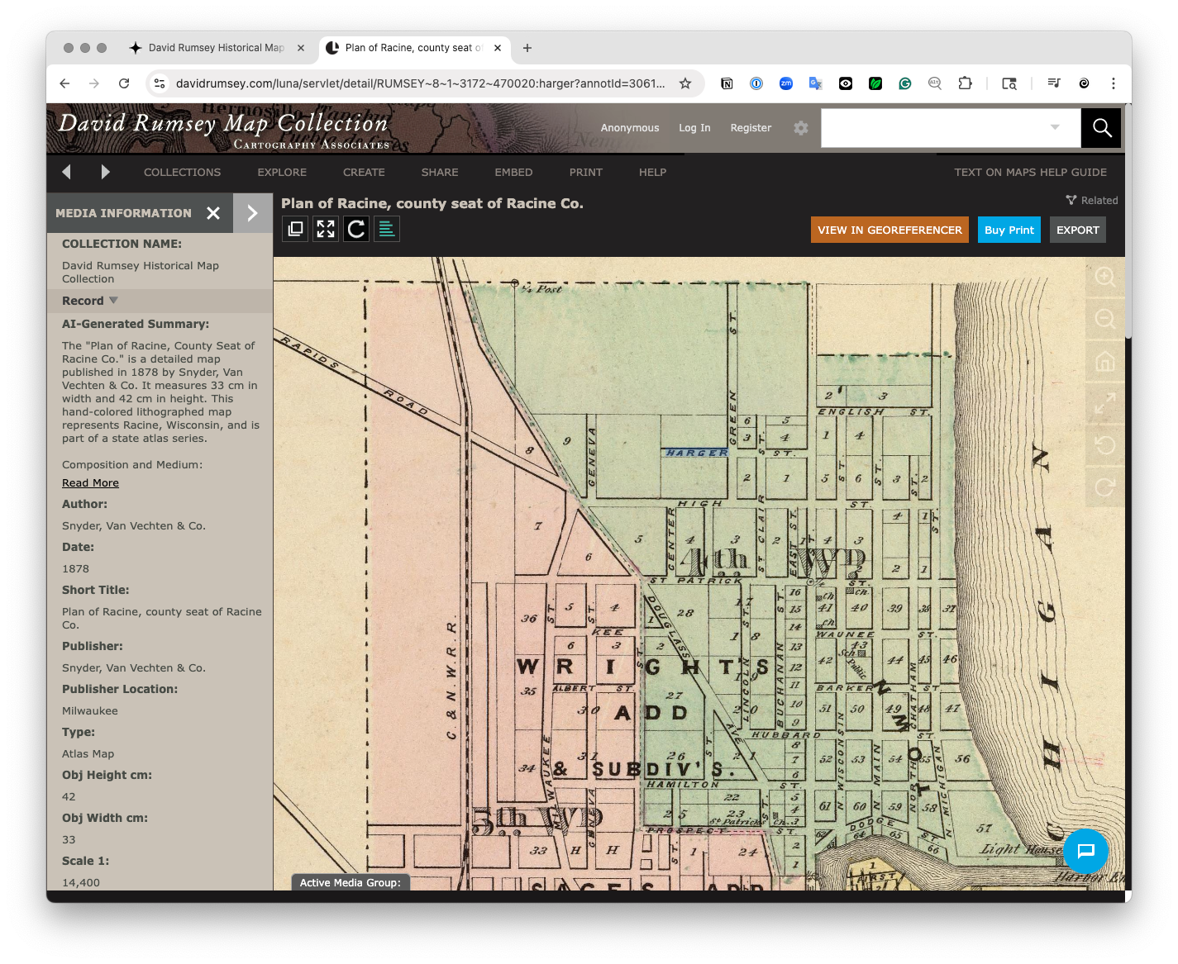This screenshot has height=964, width=1178.
Task: Click the refresh viewer icon
Action: [356, 229]
